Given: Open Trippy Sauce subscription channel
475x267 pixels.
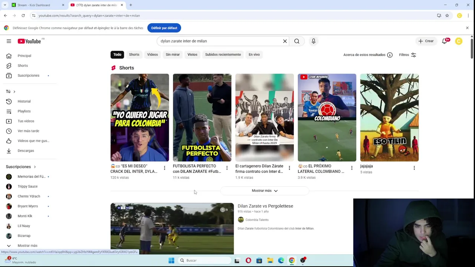Looking at the screenshot, I should (28, 187).
